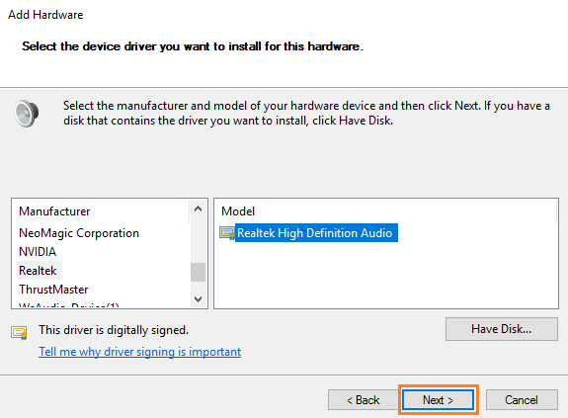Screen dimensions: 568x418
Task: Open Tell me why driver signing is important
Action: [x=140, y=352]
